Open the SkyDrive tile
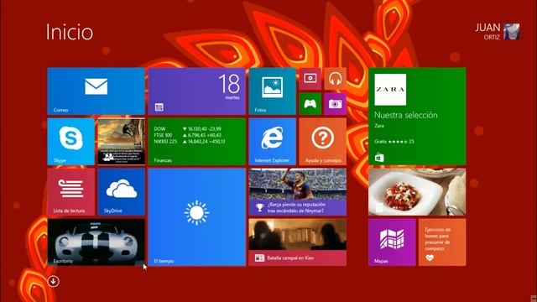 121,192
